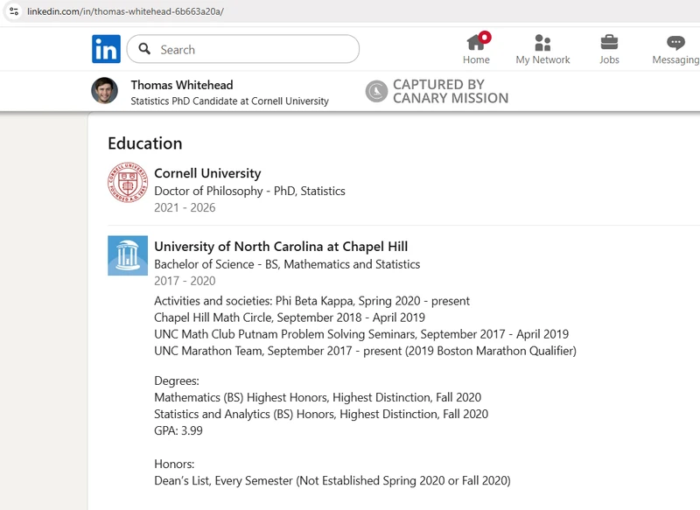The height and width of the screenshot is (510, 700).
Task: Click 'Statistics PhD Candidate at Cornell University' headline
Action: point(229,101)
